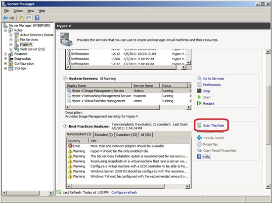
Task: Open the File menu
Action: coord(6,11)
